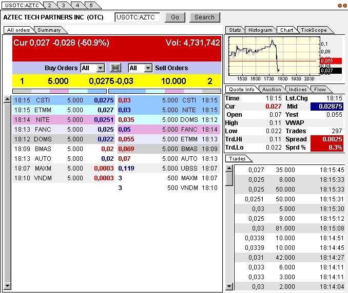This screenshot has height=293, width=348.
Task: Switch to workspace tab 5
Action: (91, 5)
